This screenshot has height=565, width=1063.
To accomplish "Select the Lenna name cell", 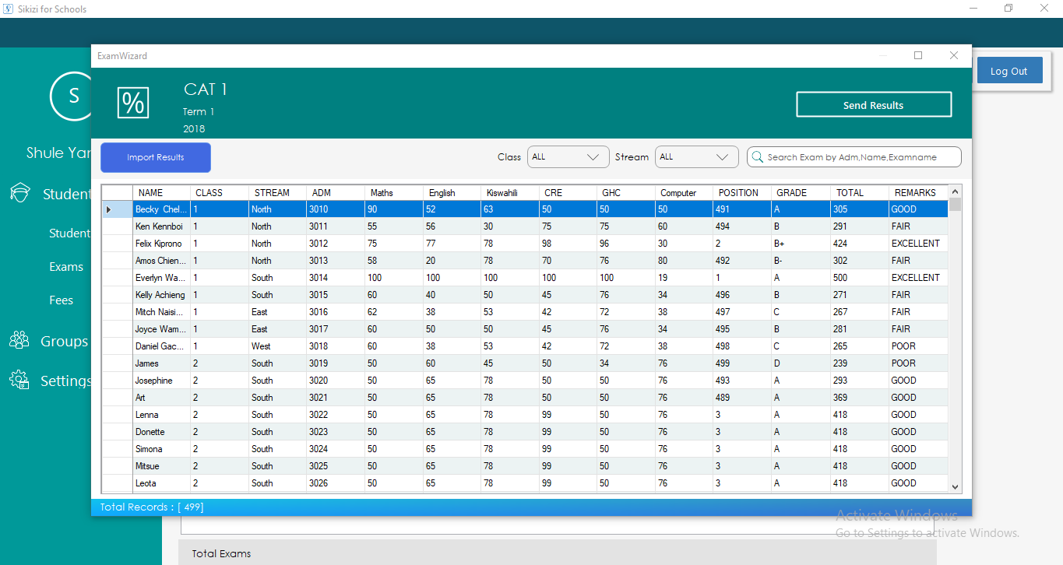I will [161, 415].
